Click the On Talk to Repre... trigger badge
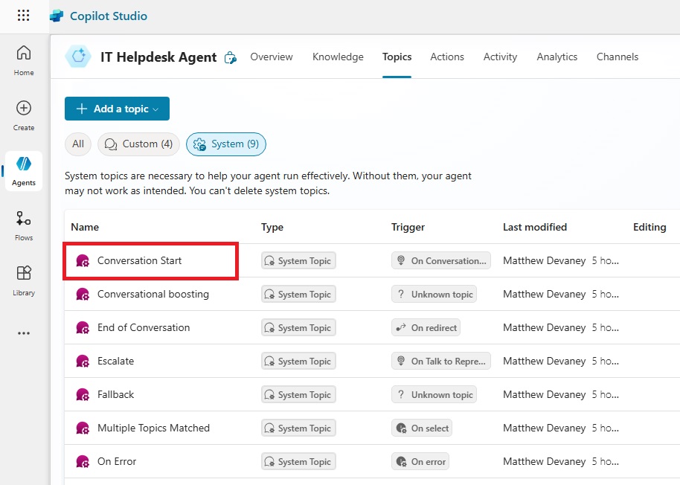 441,361
